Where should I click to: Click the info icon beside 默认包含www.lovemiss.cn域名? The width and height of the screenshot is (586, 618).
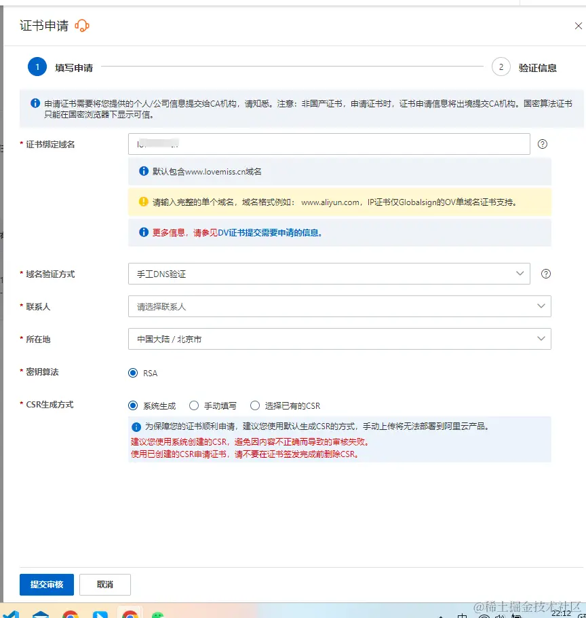pyautogui.click(x=144, y=171)
